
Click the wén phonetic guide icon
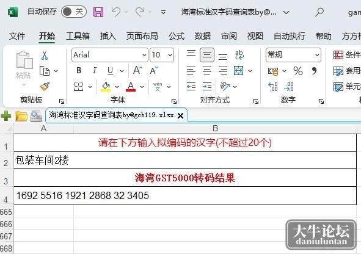point(158,87)
